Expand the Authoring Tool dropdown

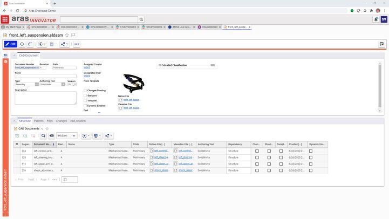pyautogui.click(x=63, y=84)
